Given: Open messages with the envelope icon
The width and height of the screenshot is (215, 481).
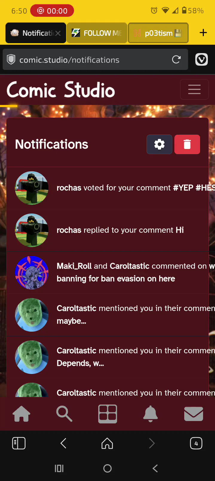Looking at the screenshot, I should pyautogui.click(x=193, y=414).
